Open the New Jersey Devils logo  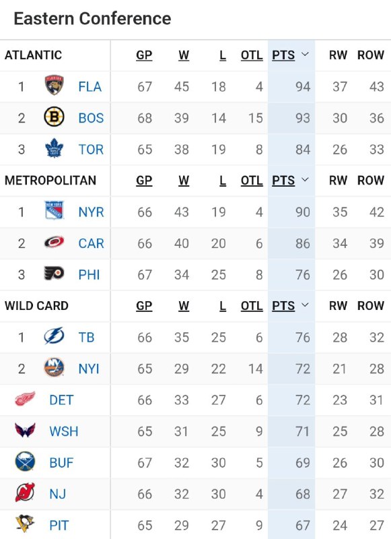click(x=25, y=493)
